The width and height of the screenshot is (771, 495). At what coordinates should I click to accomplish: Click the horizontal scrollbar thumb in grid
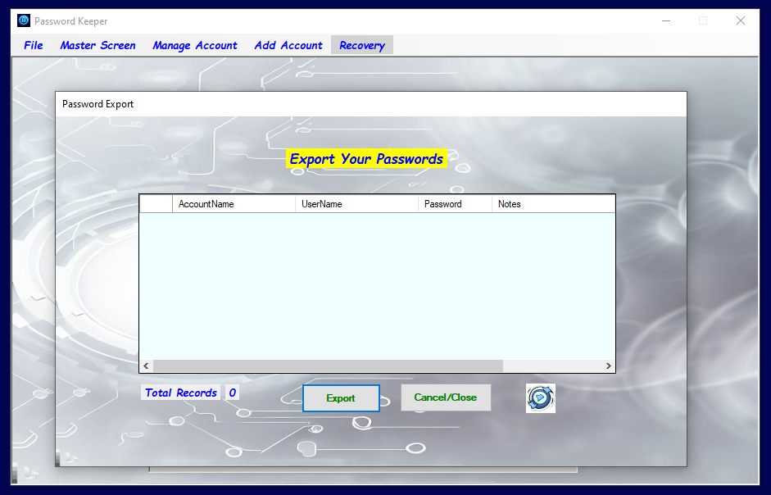[x=328, y=366]
